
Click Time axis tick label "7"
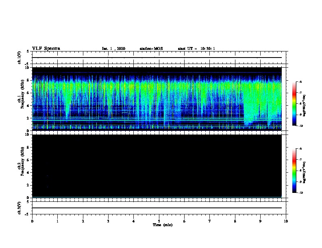210,221
